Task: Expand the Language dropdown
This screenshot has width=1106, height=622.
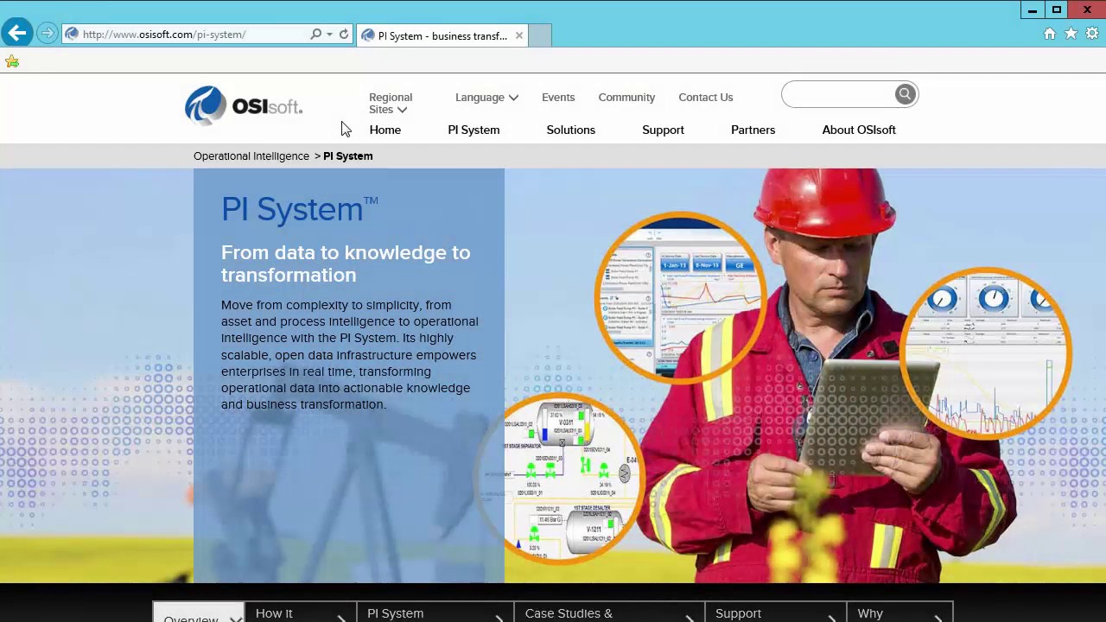Action: 486,97
